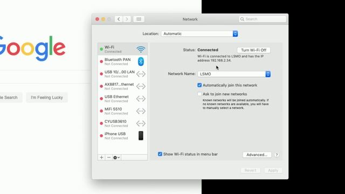This screenshot has height=194, width=345.
Task: Open Advanced... Wi-Fi settings
Action: pos(257,155)
